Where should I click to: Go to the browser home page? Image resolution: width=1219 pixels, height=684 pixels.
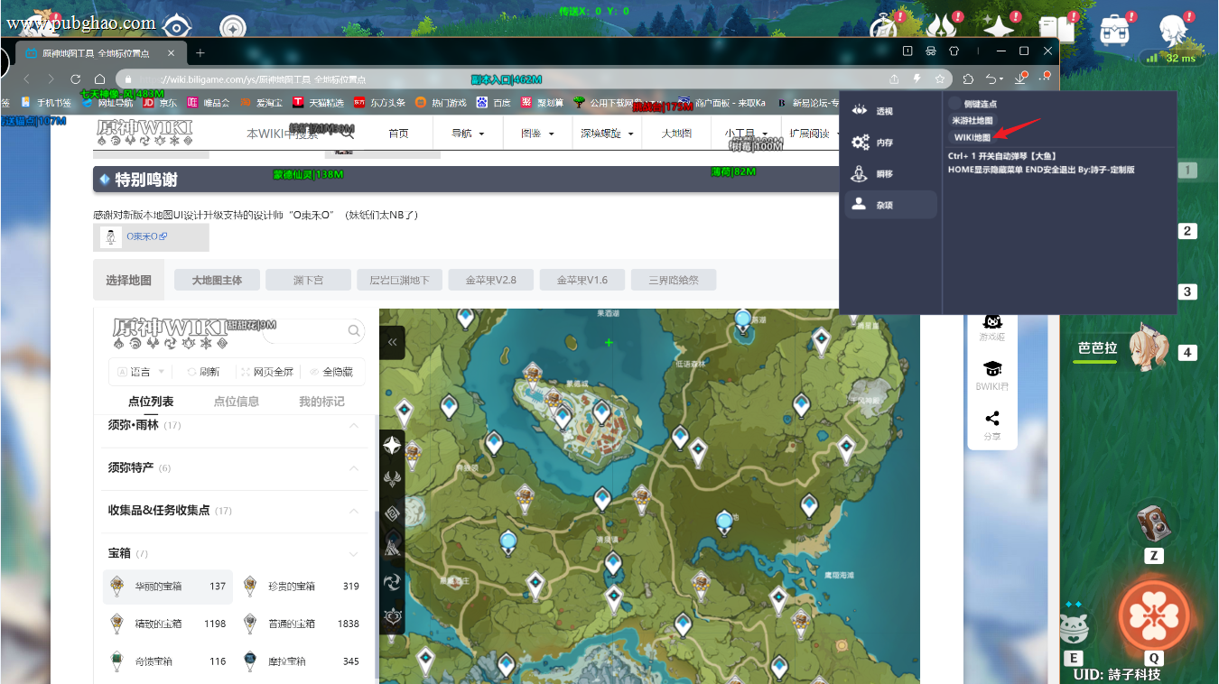point(100,79)
